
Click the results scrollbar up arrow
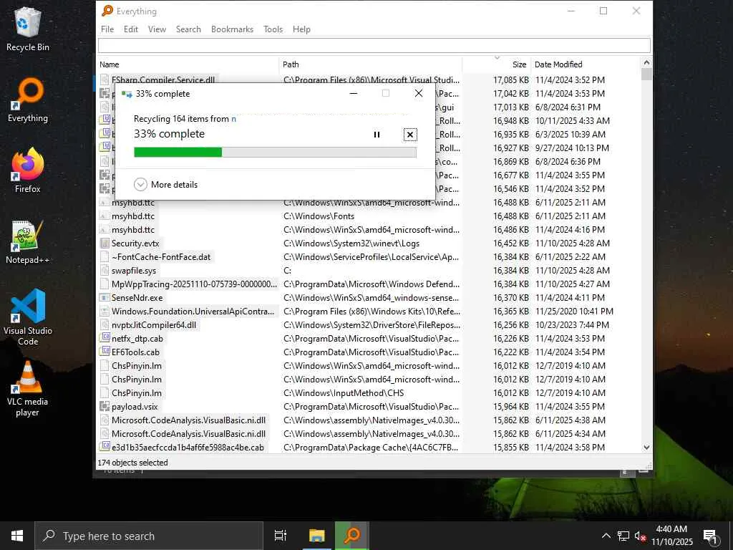coord(646,63)
